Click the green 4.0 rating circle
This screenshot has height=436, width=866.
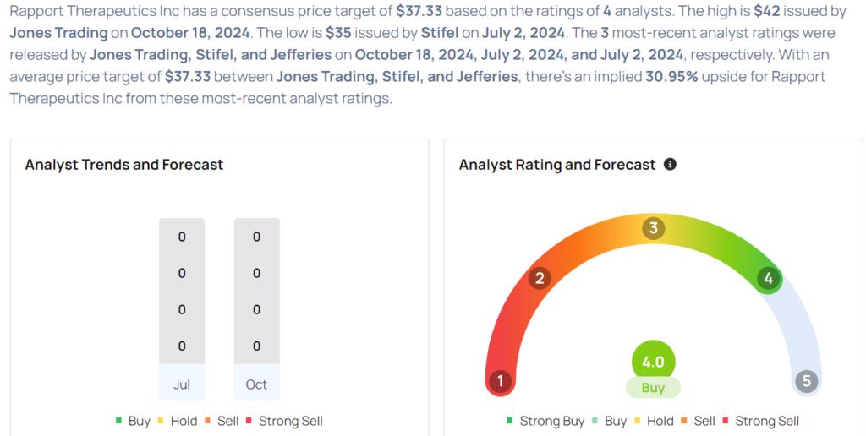653,362
